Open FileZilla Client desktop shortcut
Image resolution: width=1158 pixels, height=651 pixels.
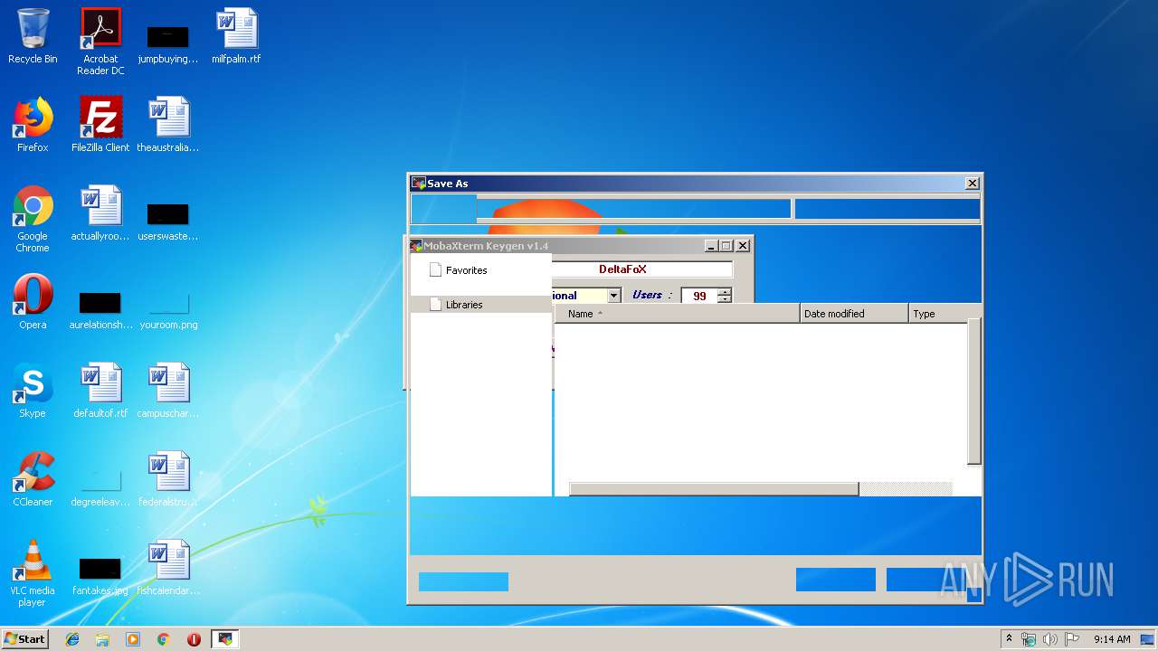(x=100, y=126)
